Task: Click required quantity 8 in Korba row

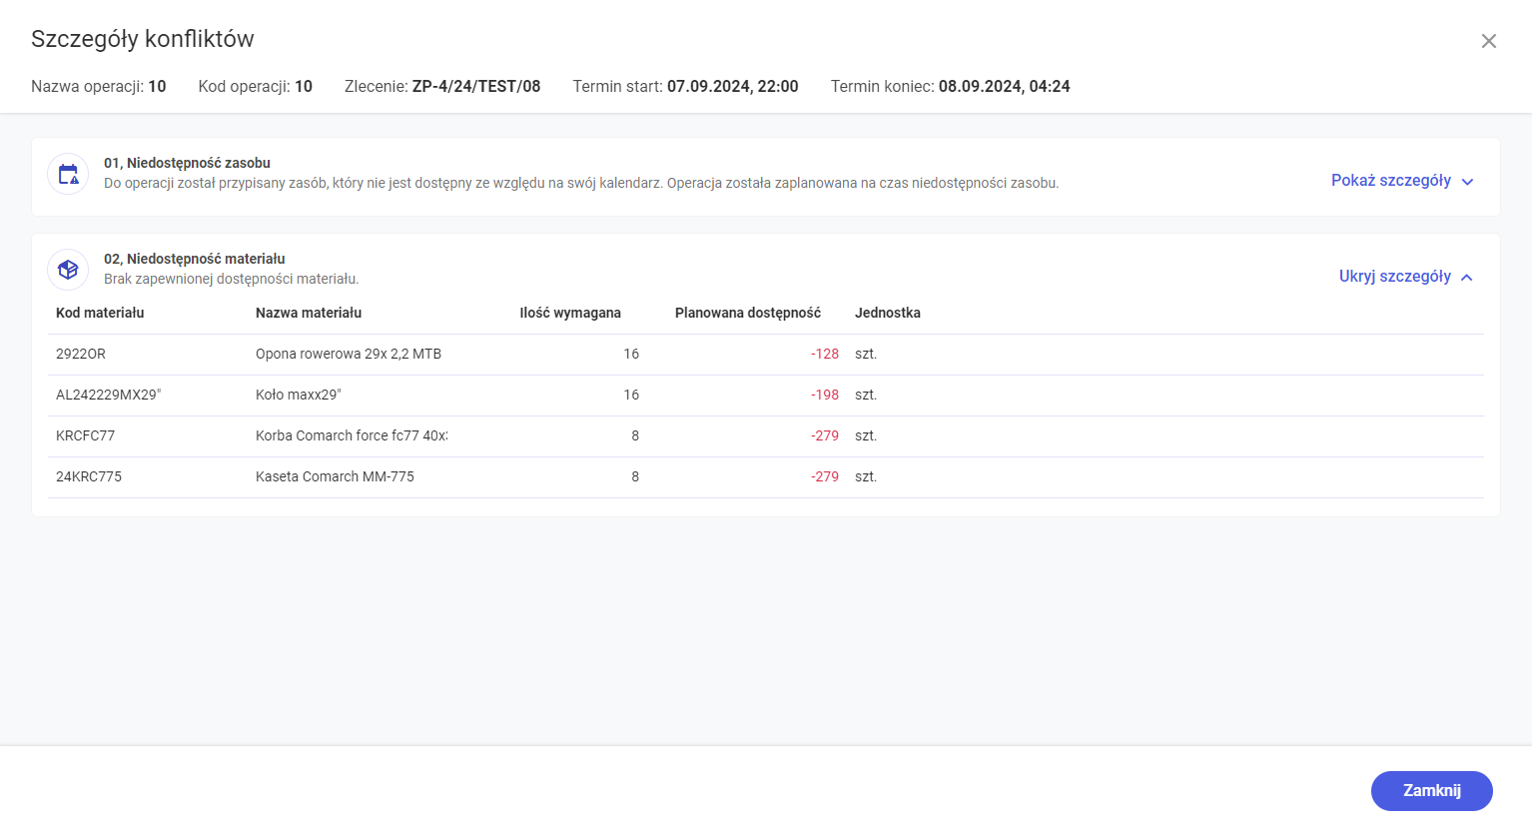Action: [635, 435]
